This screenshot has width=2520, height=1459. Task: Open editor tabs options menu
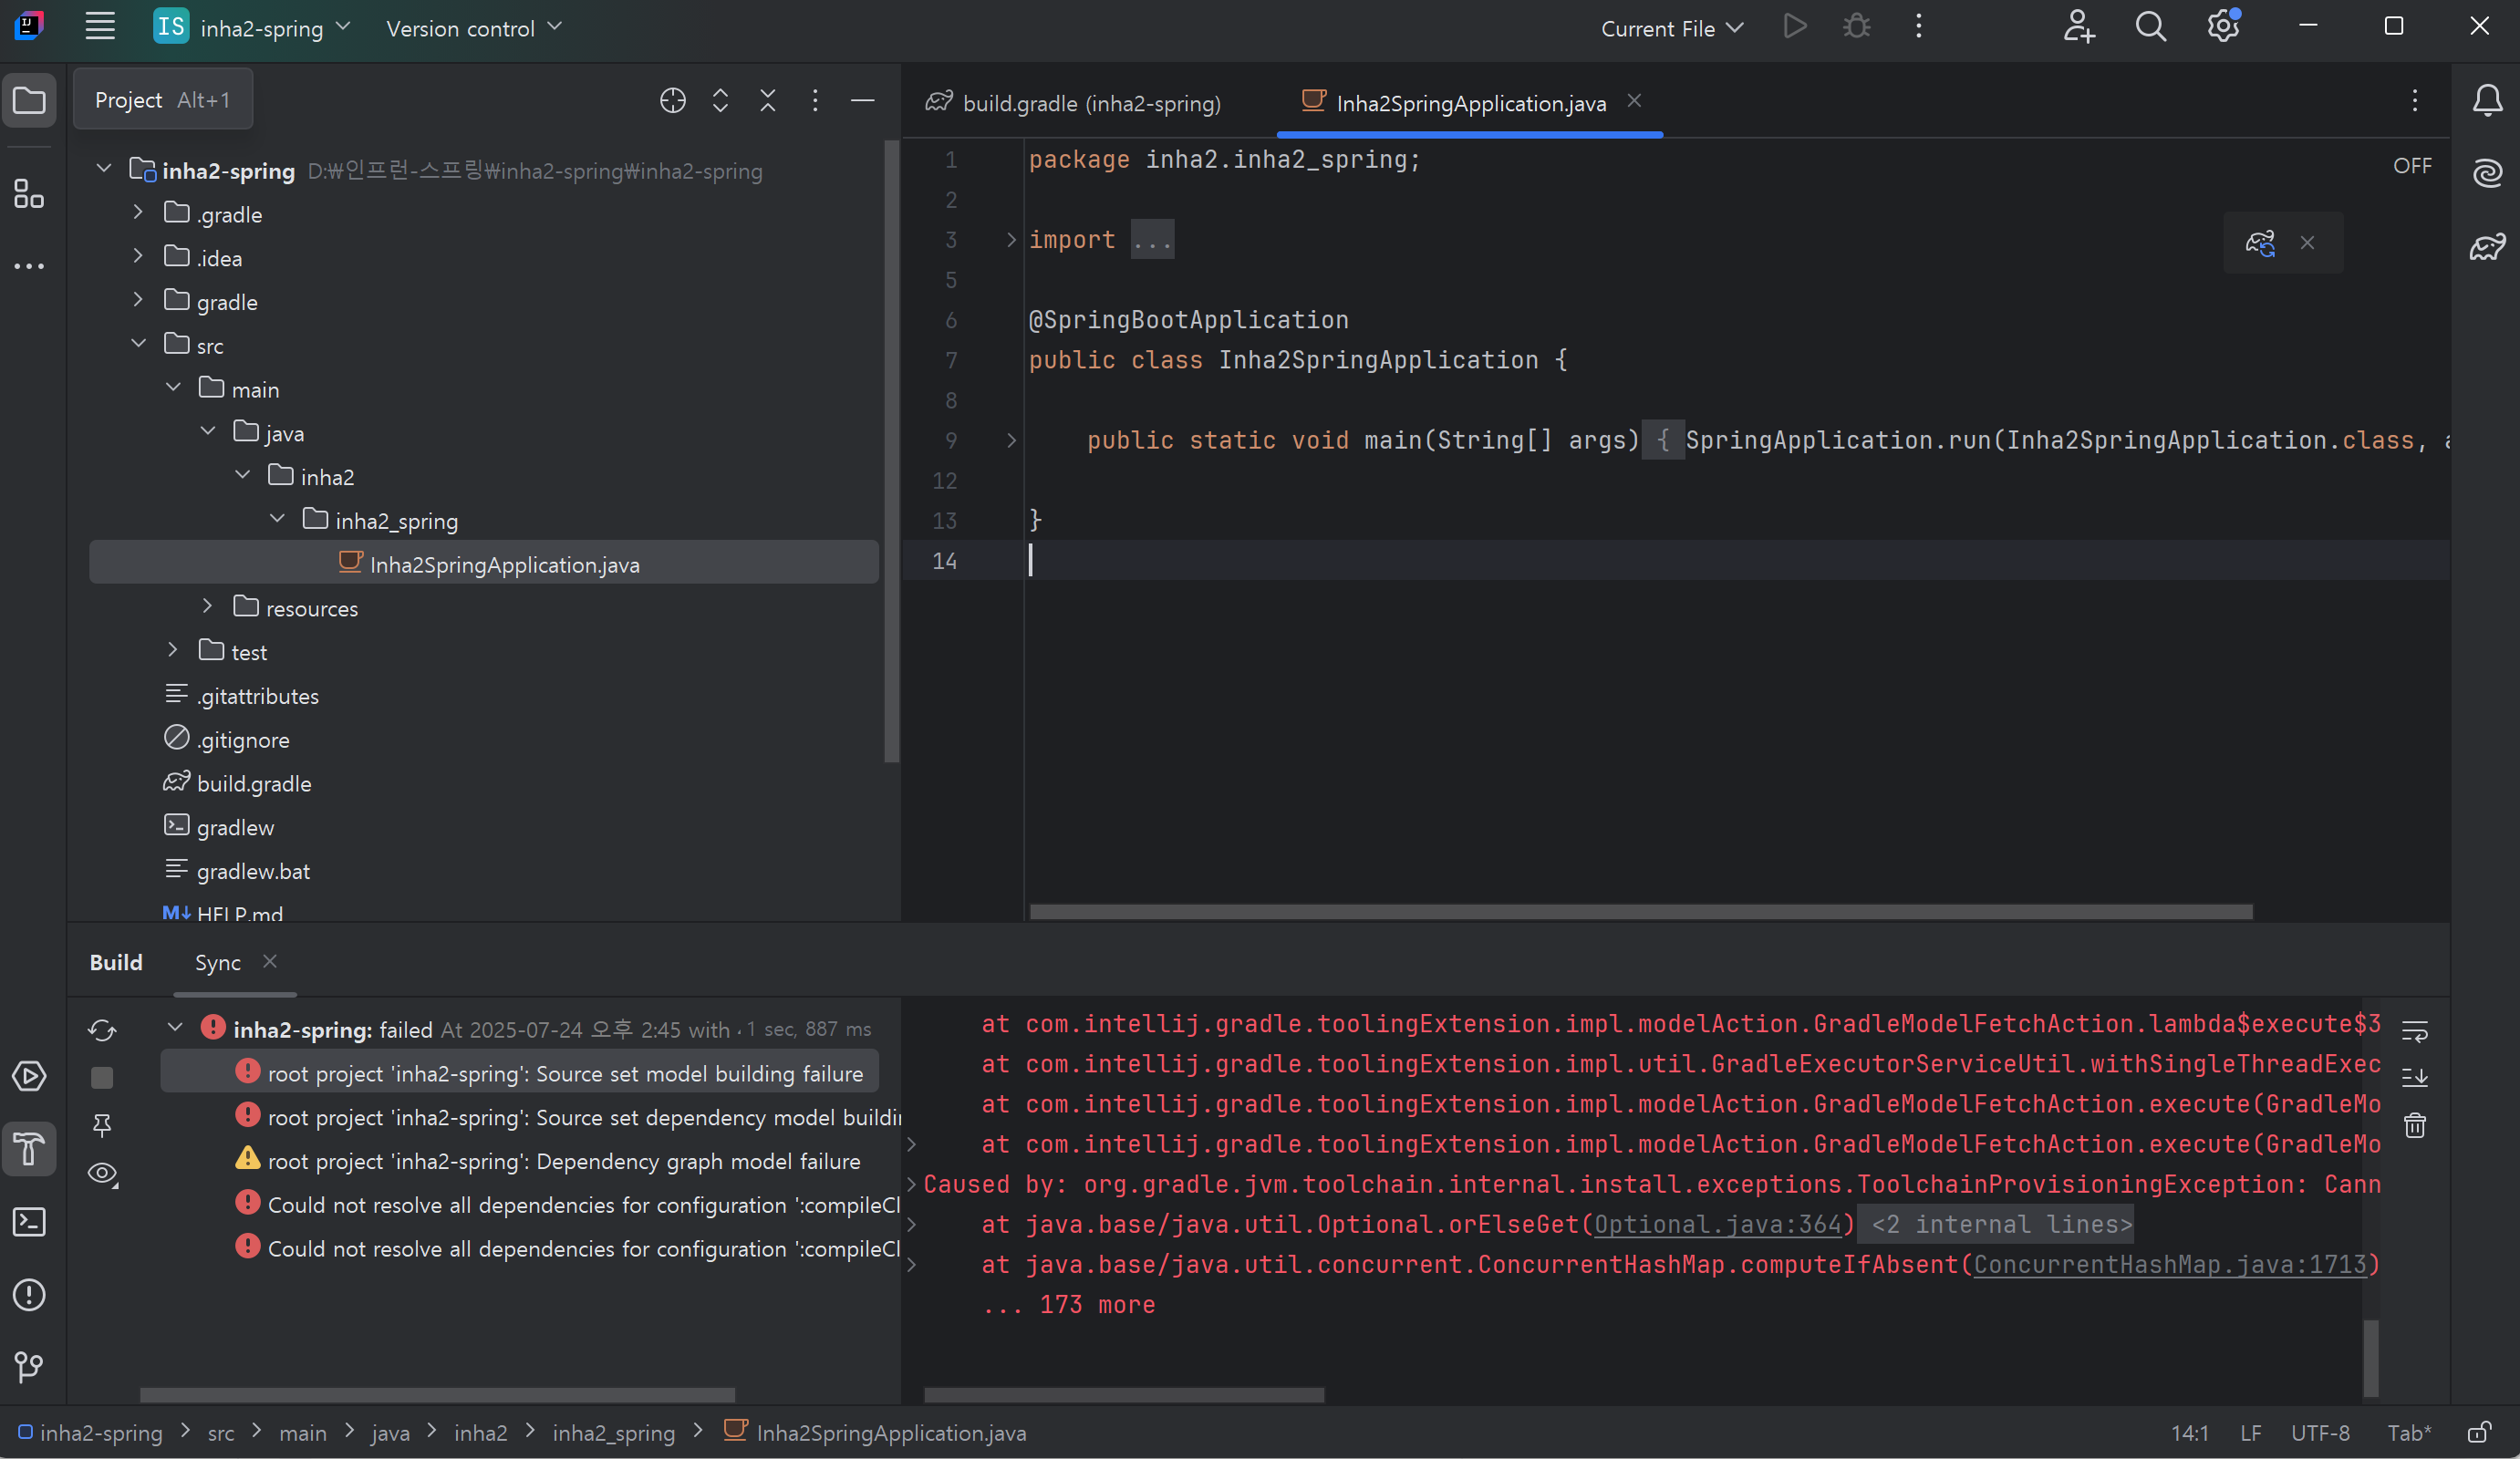pos(2414,100)
